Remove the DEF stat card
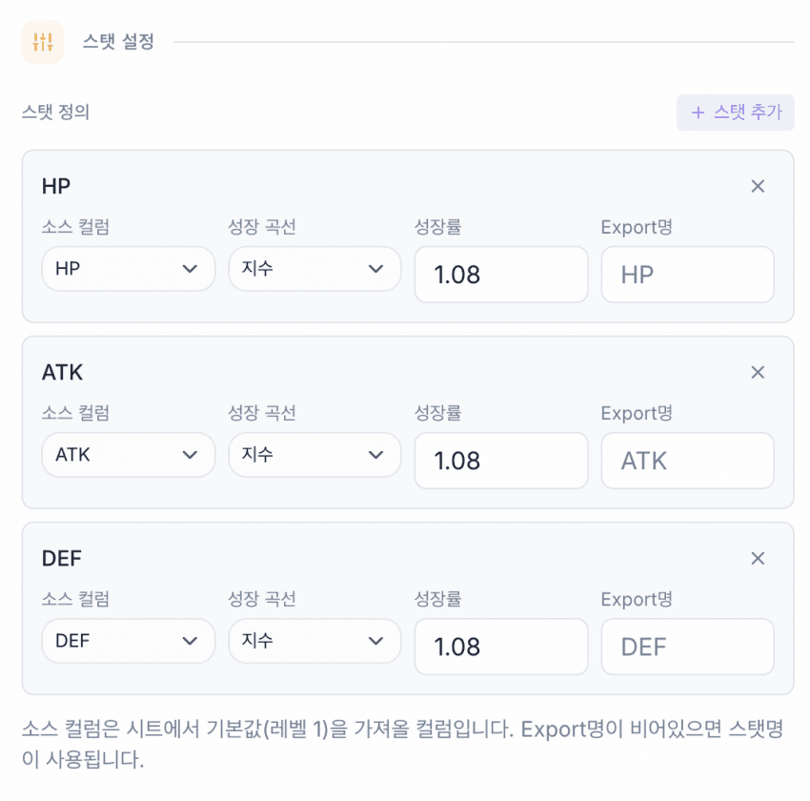This screenshot has height=801, width=810. pyautogui.click(x=758, y=559)
